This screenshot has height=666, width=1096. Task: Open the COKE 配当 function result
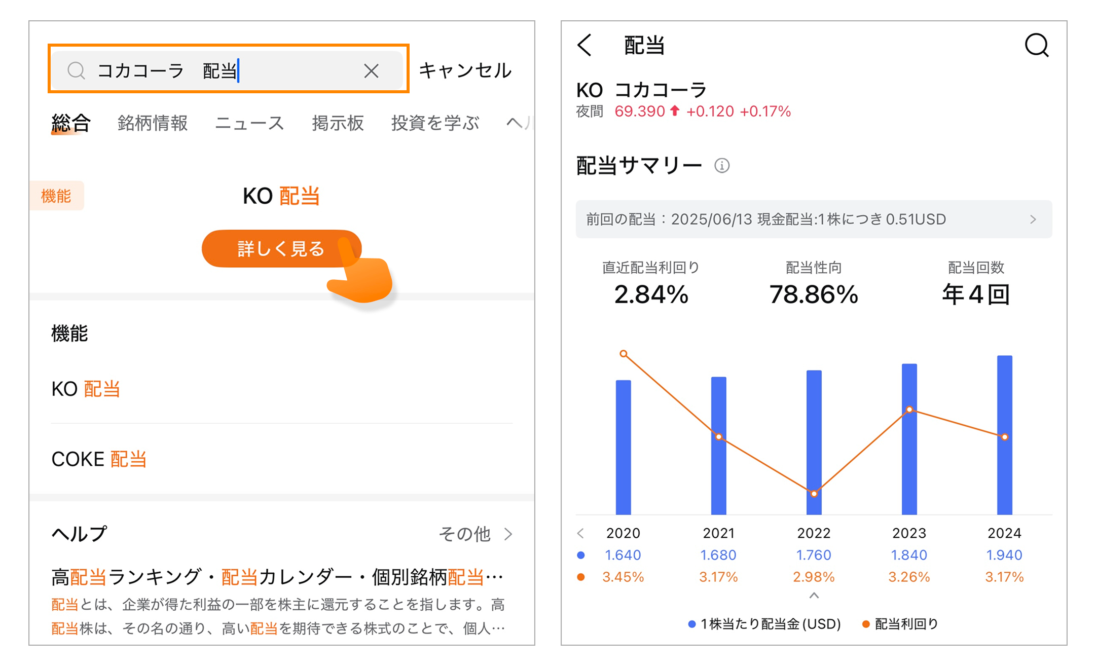99,459
